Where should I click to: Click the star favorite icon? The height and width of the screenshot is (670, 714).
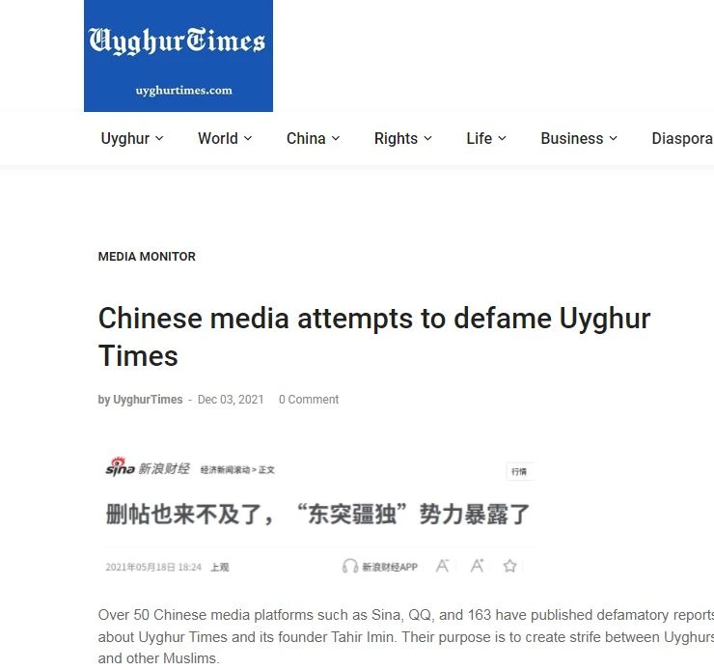509,566
